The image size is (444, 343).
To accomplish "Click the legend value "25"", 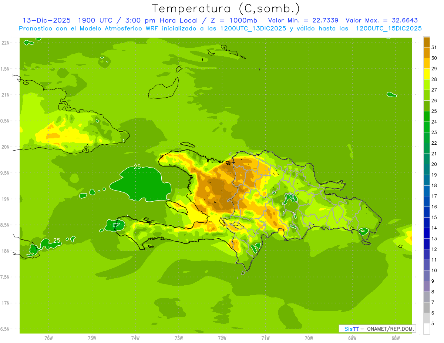I will [434, 111].
